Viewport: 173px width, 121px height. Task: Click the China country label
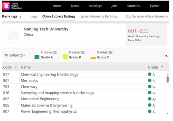(x=28, y=35)
